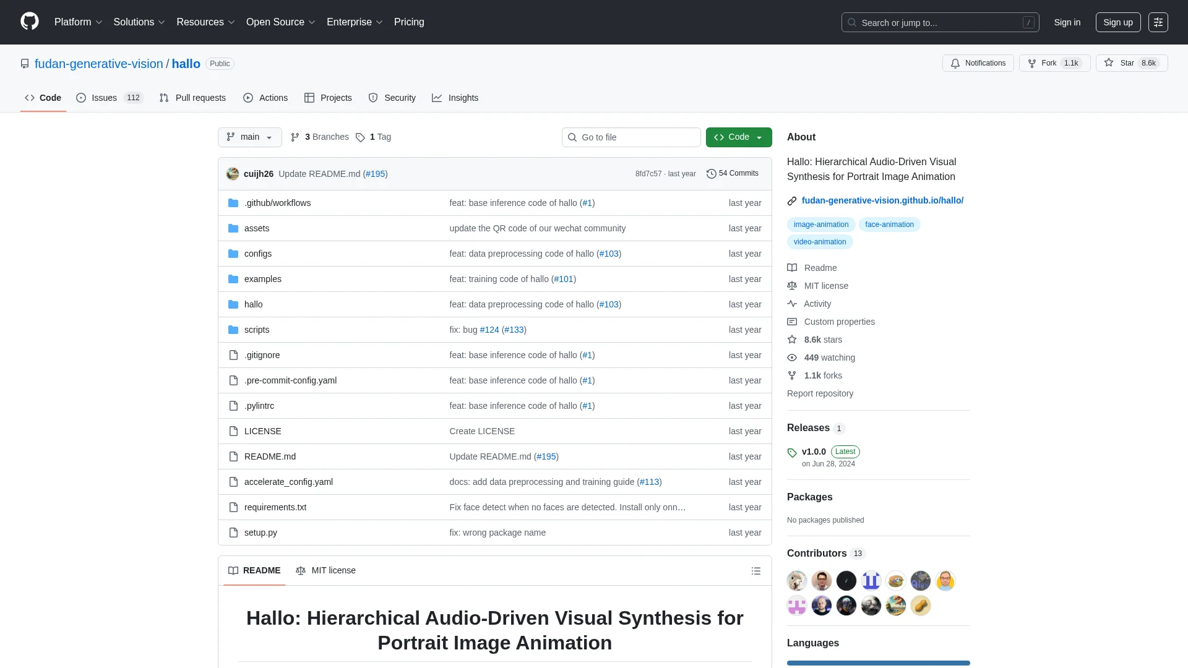Viewport: 1188px width, 668px height.
Task: Click the Go to file field
Action: (631, 137)
